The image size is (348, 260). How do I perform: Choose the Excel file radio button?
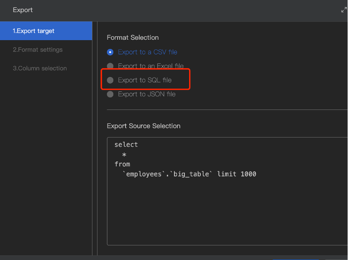110,66
